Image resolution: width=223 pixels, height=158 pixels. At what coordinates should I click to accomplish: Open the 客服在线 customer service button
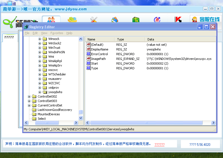tap(206, 19)
